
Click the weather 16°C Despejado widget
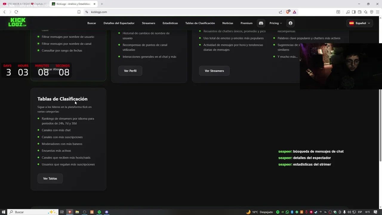coord(259,212)
